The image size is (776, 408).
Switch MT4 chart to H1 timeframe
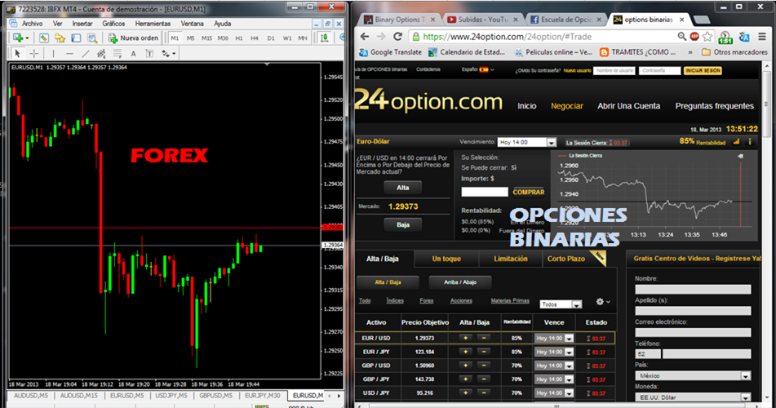239,38
